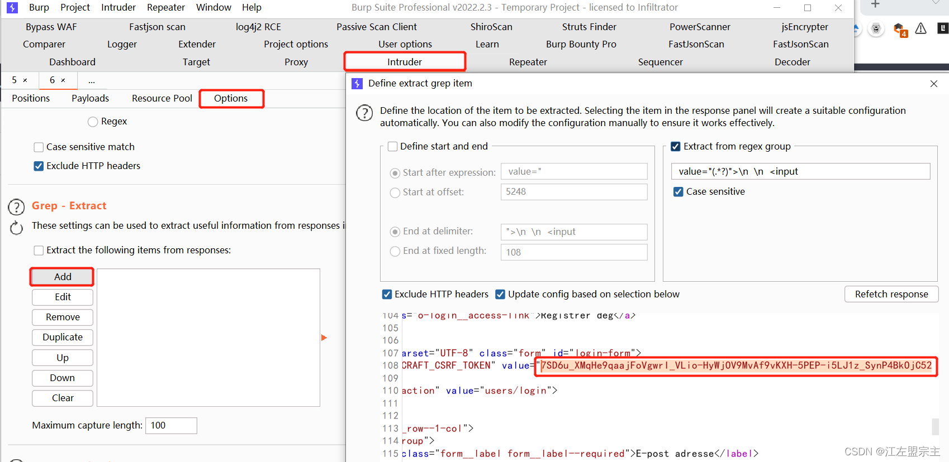
Task: Open the Intruder menu in menu bar
Action: pyautogui.click(x=118, y=7)
